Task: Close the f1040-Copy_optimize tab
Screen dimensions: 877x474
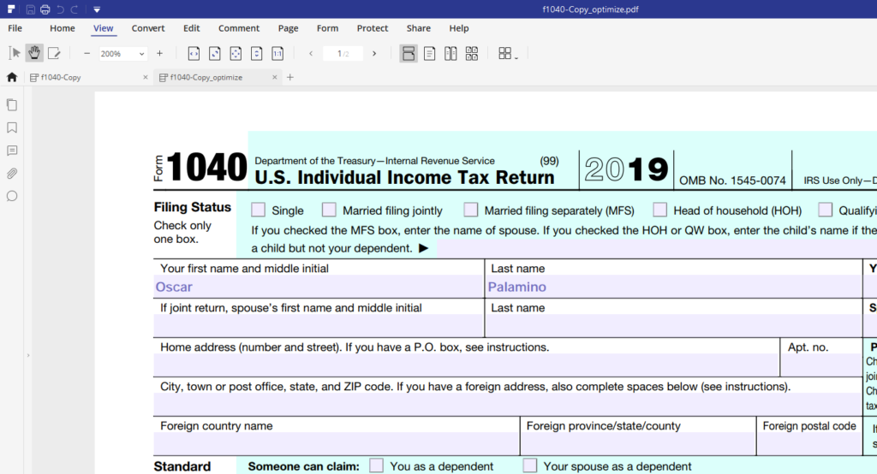Action: tap(275, 77)
